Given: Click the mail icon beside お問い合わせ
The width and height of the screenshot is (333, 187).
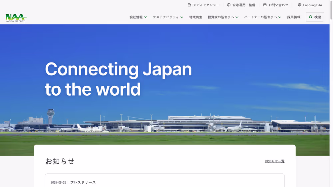Looking at the screenshot, I should point(265,5).
